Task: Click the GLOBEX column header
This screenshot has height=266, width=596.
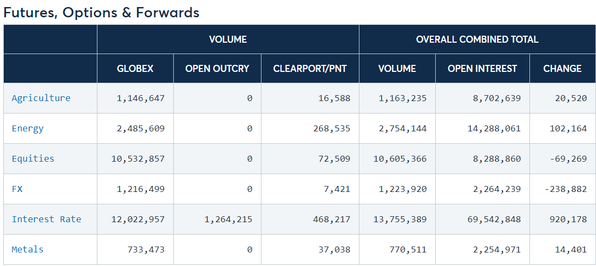Action: 135,68
